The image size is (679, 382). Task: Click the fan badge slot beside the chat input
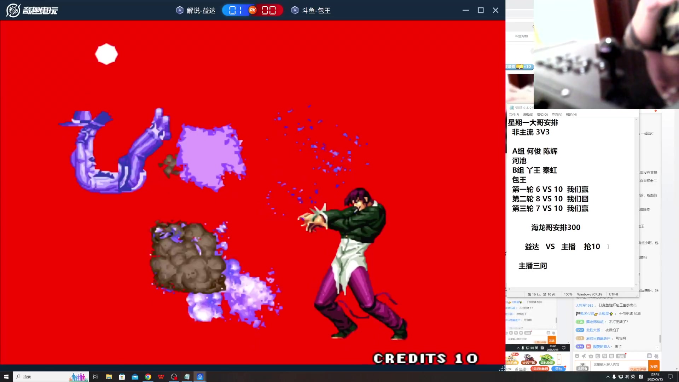pos(582,366)
